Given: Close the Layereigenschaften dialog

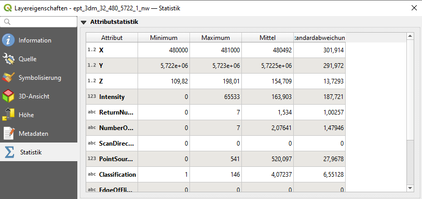Looking at the screenshot, I should click(414, 8).
